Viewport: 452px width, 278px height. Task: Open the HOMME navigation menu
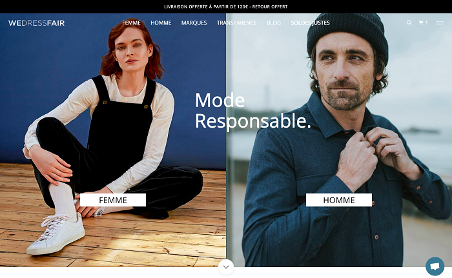click(161, 23)
